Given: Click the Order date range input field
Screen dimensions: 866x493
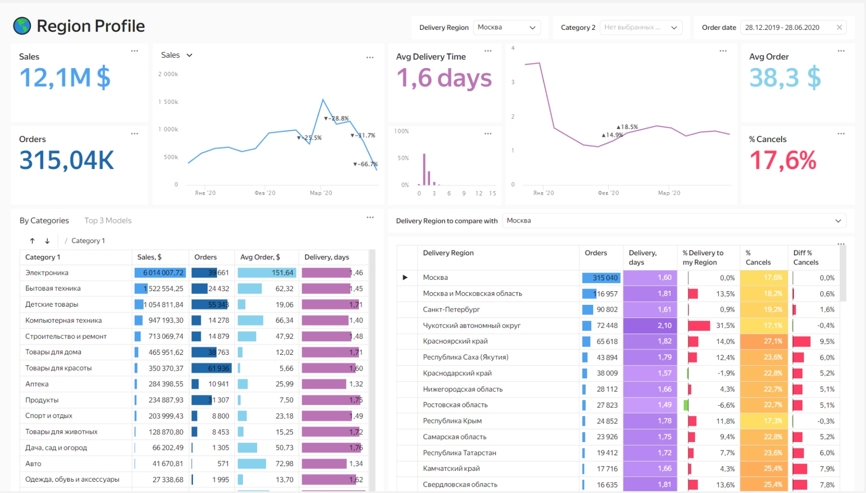Looking at the screenshot, I should tap(786, 27).
